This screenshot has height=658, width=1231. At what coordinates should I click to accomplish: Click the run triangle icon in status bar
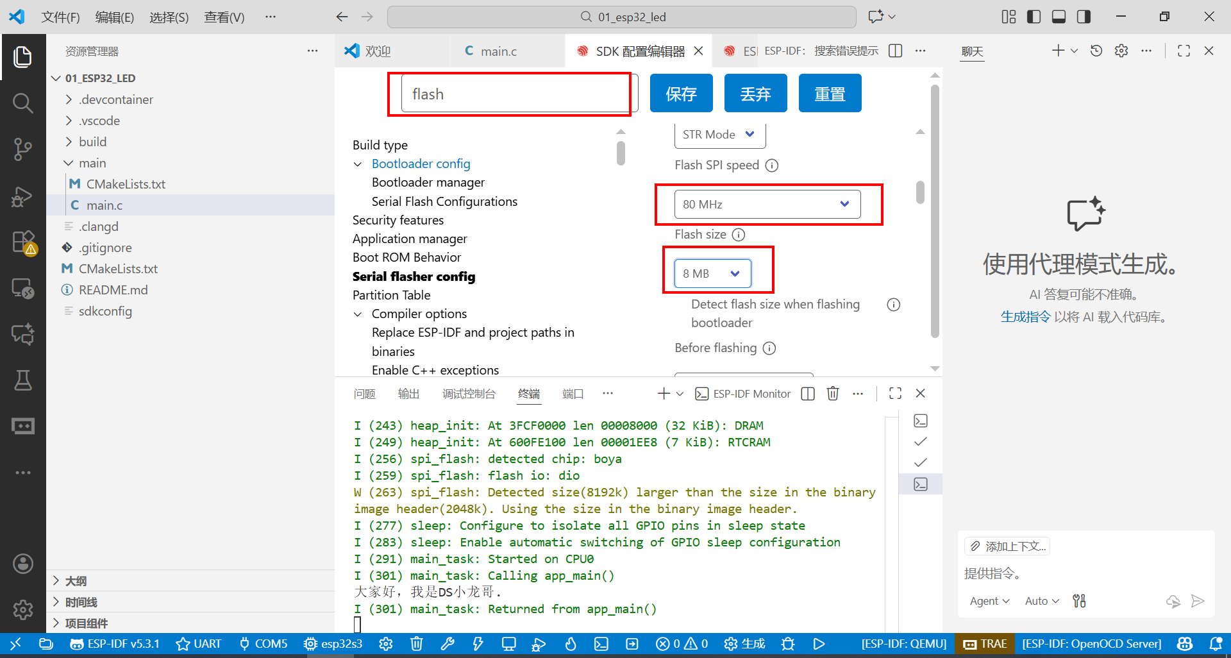pos(819,644)
